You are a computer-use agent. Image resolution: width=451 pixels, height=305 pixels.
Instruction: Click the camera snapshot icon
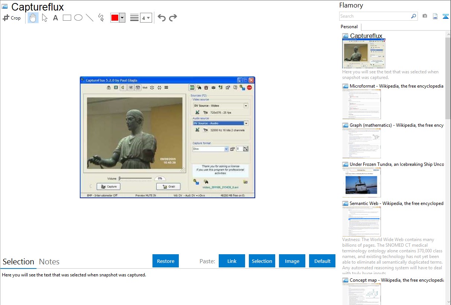click(425, 16)
